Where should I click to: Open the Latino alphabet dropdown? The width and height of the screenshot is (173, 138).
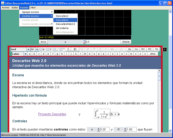26,54
